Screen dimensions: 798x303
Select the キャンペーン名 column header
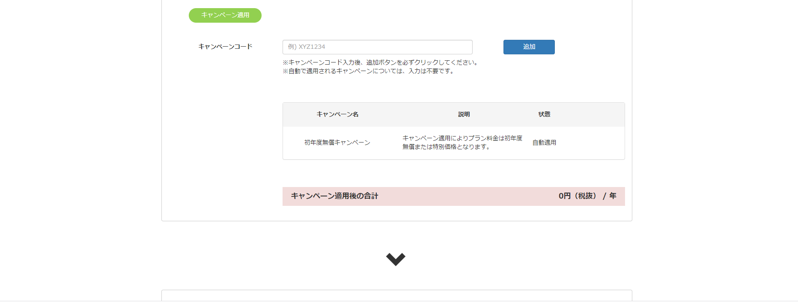click(x=337, y=114)
